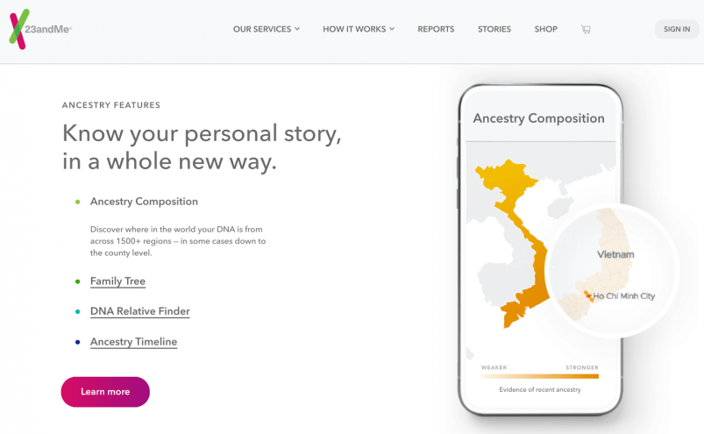
Task: Click the 23andMe logo
Action: (40, 29)
